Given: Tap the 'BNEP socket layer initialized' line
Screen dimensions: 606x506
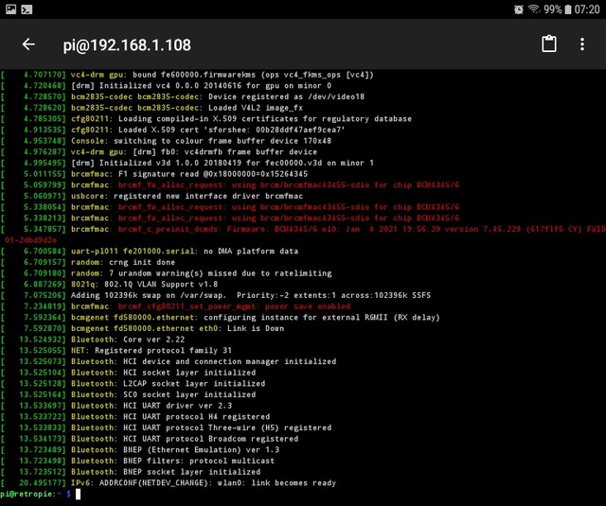Looking at the screenshot, I should coord(131,472).
